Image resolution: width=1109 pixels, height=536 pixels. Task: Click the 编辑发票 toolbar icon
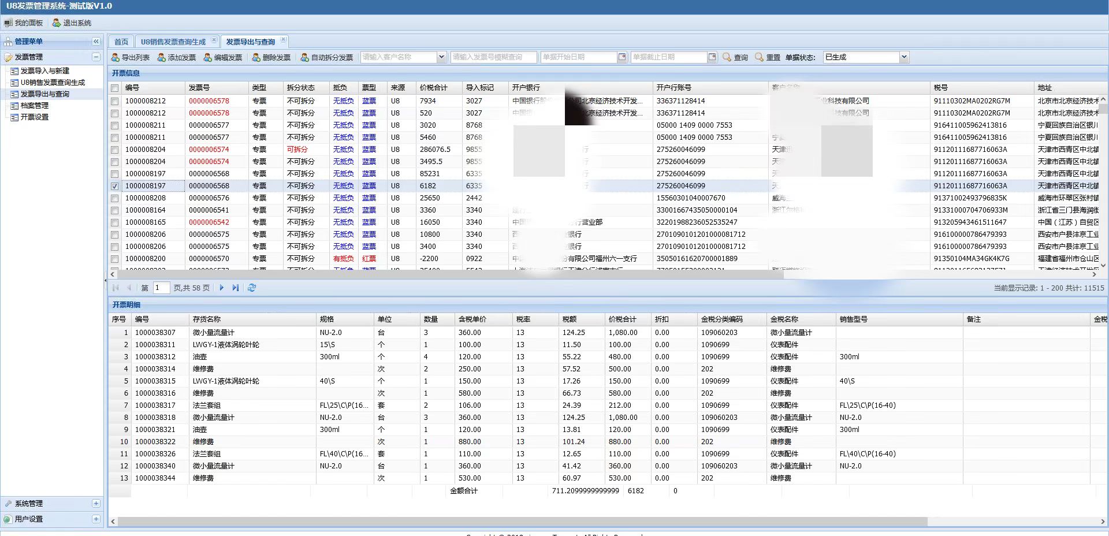click(208, 57)
